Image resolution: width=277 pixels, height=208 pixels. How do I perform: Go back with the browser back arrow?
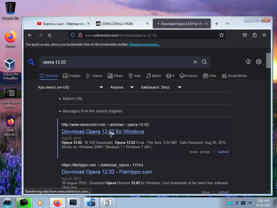[x=30, y=35]
